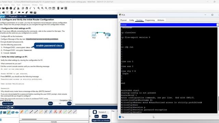This screenshot has width=219, height=123.
Task: Click the Copy icon in main toolbar
Action: click(x=23, y=8)
